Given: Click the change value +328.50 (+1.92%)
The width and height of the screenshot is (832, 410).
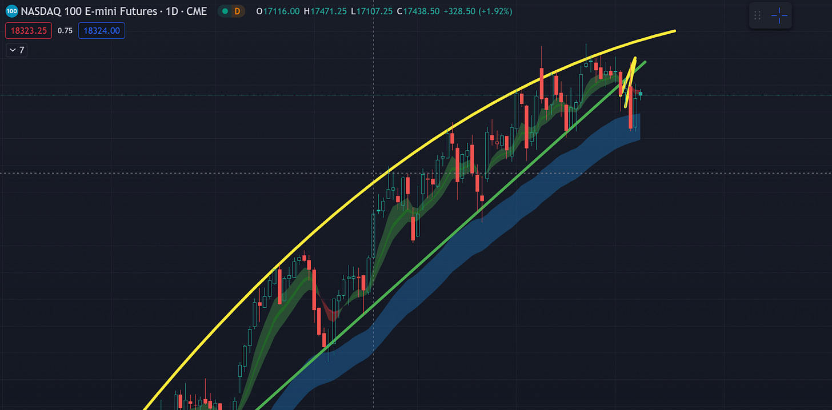Looking at the screenshot, I should [478, 11].
